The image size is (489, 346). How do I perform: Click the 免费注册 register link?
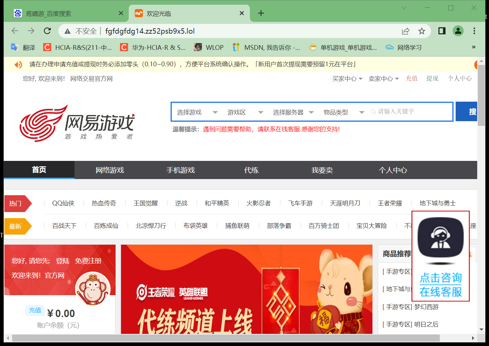coord(88,261)
